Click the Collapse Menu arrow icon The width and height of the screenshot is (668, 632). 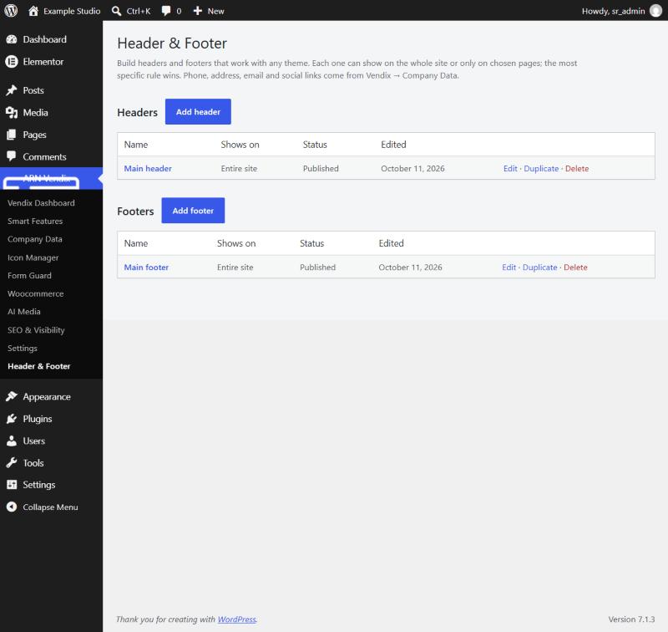12,507
